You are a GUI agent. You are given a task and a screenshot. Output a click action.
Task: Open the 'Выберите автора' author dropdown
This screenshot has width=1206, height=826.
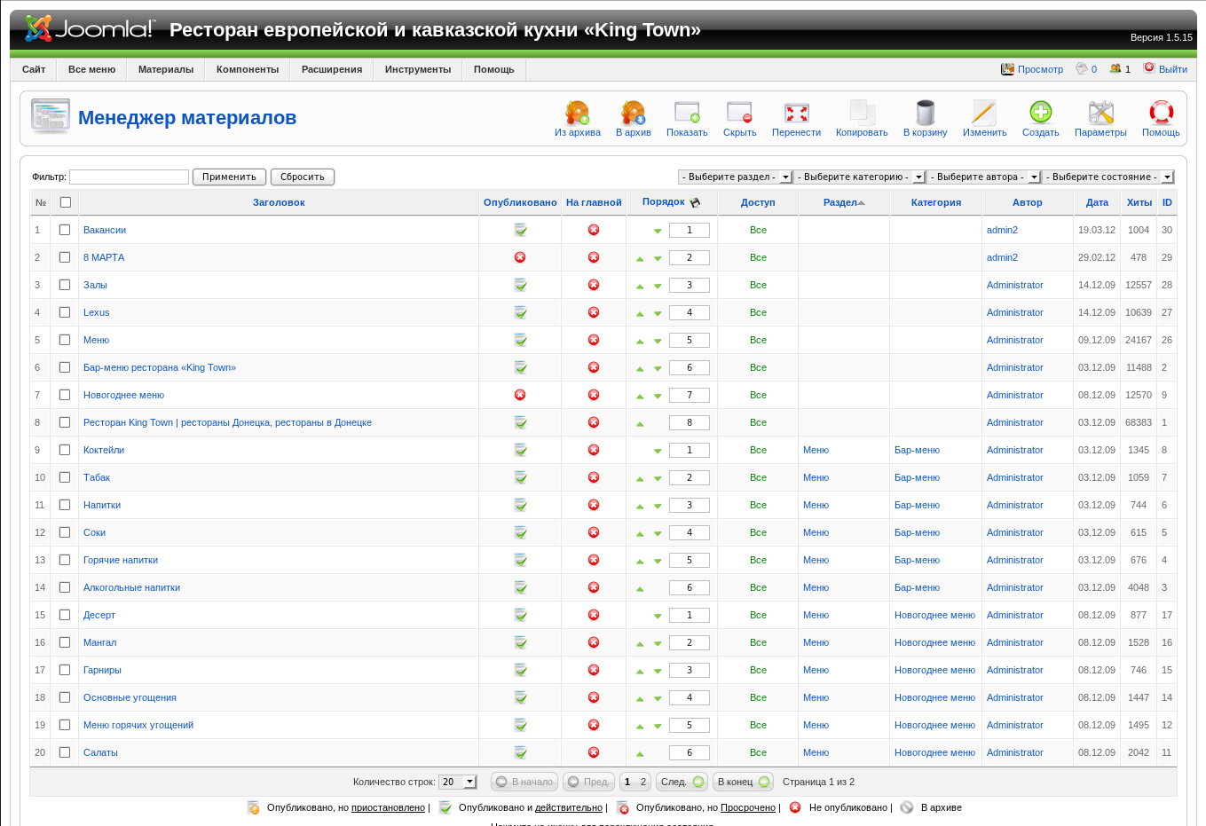(984, 177)
